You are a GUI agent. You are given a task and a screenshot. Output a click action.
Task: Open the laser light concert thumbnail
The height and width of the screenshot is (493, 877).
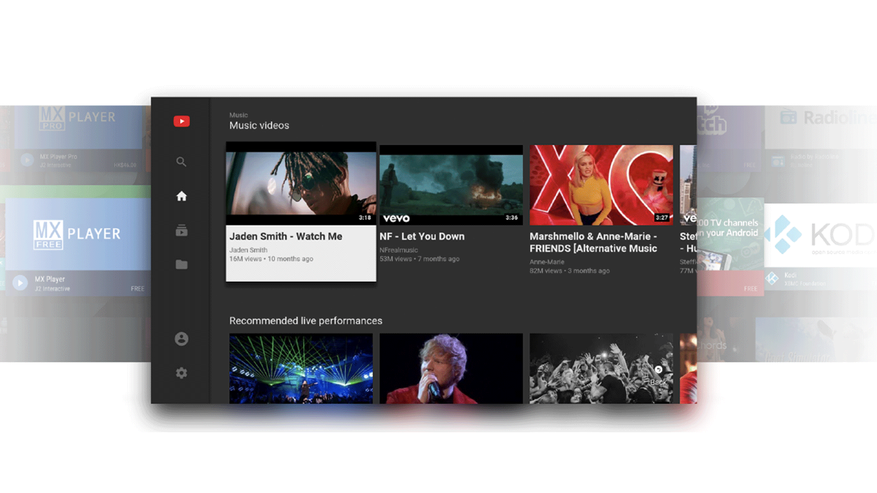click(x=301, y=368)
